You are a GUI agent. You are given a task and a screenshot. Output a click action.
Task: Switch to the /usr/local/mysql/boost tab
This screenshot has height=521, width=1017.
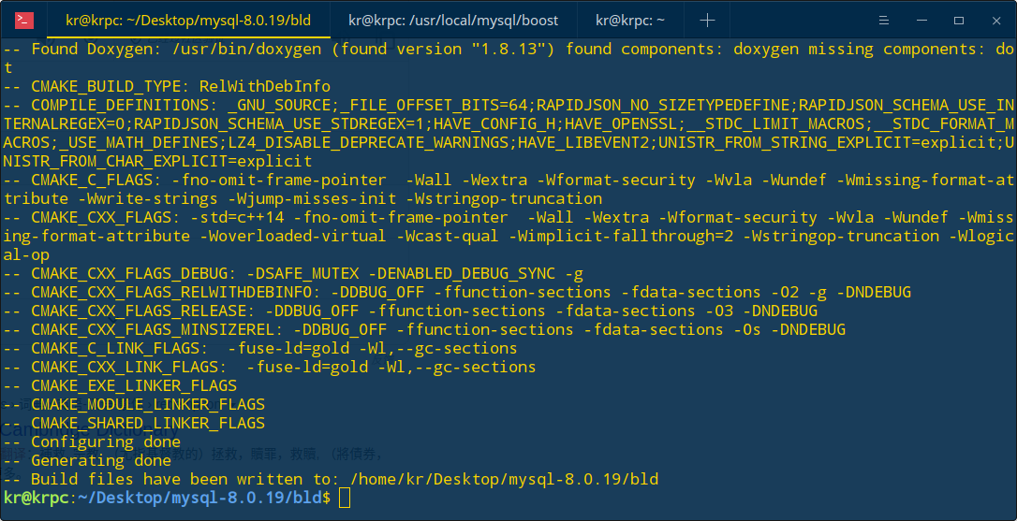tap(453, 21)
